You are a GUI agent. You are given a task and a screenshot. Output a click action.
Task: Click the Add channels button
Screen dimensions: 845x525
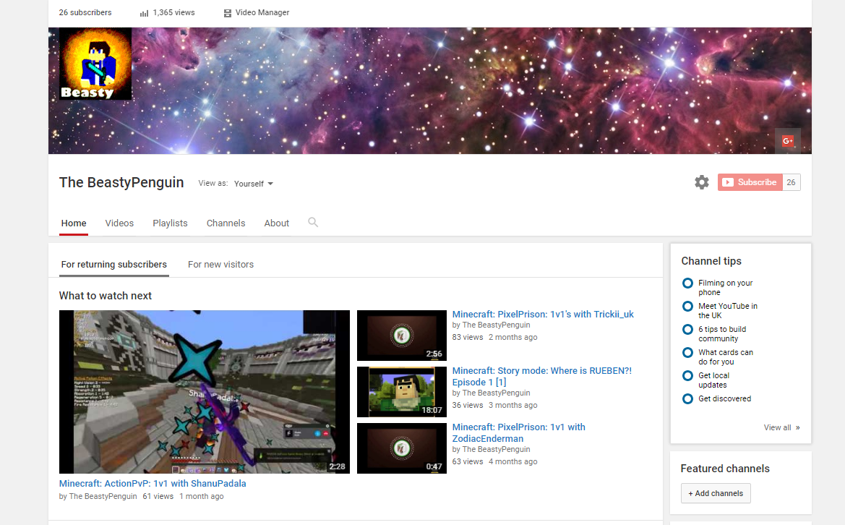(716, 493)
